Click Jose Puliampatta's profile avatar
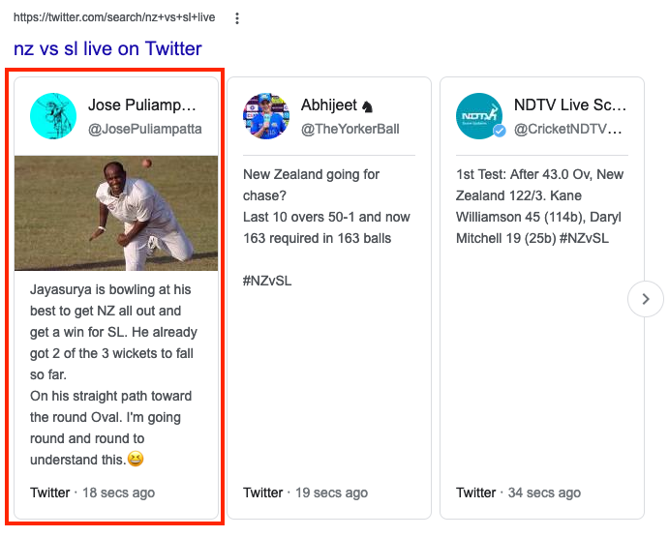669x537 pixels. 53,116
